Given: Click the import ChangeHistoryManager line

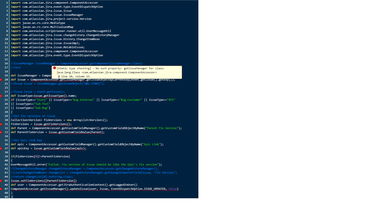Looking at the screenshot, I should coord(65,35).
